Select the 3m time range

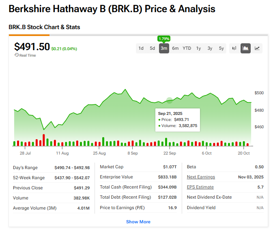(164, 48)
